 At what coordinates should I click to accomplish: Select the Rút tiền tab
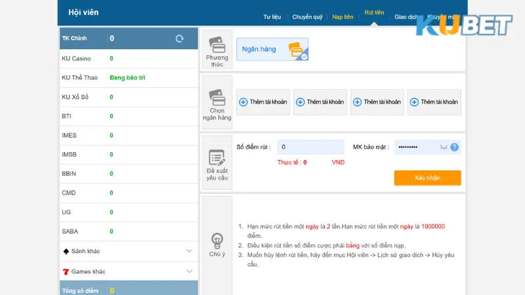(x=374, y=12)
